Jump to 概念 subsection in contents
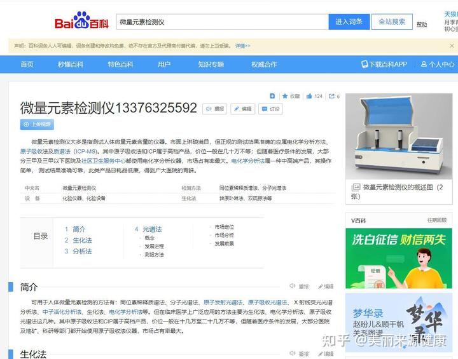 click(149, 238)
